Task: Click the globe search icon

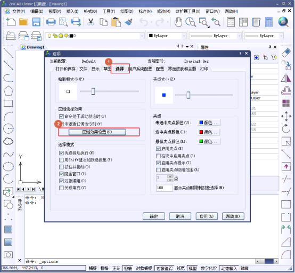Action: coord(283,22)
